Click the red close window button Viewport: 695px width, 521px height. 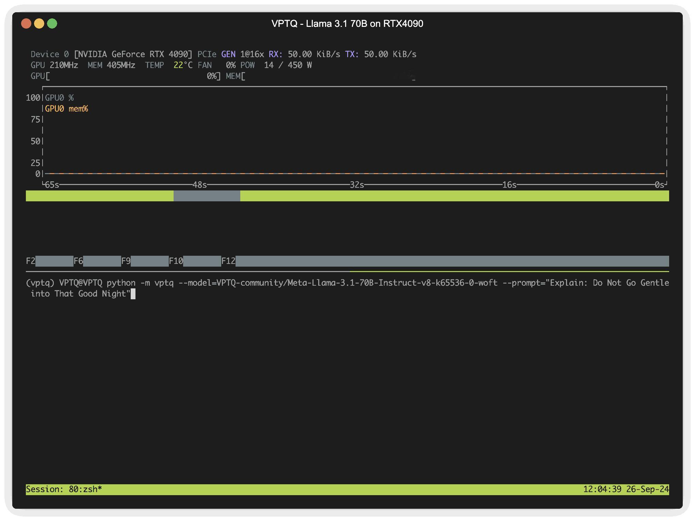[26, 23]
